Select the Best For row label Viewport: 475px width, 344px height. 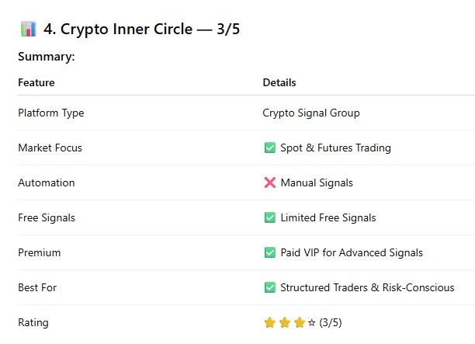coord(37,287)
